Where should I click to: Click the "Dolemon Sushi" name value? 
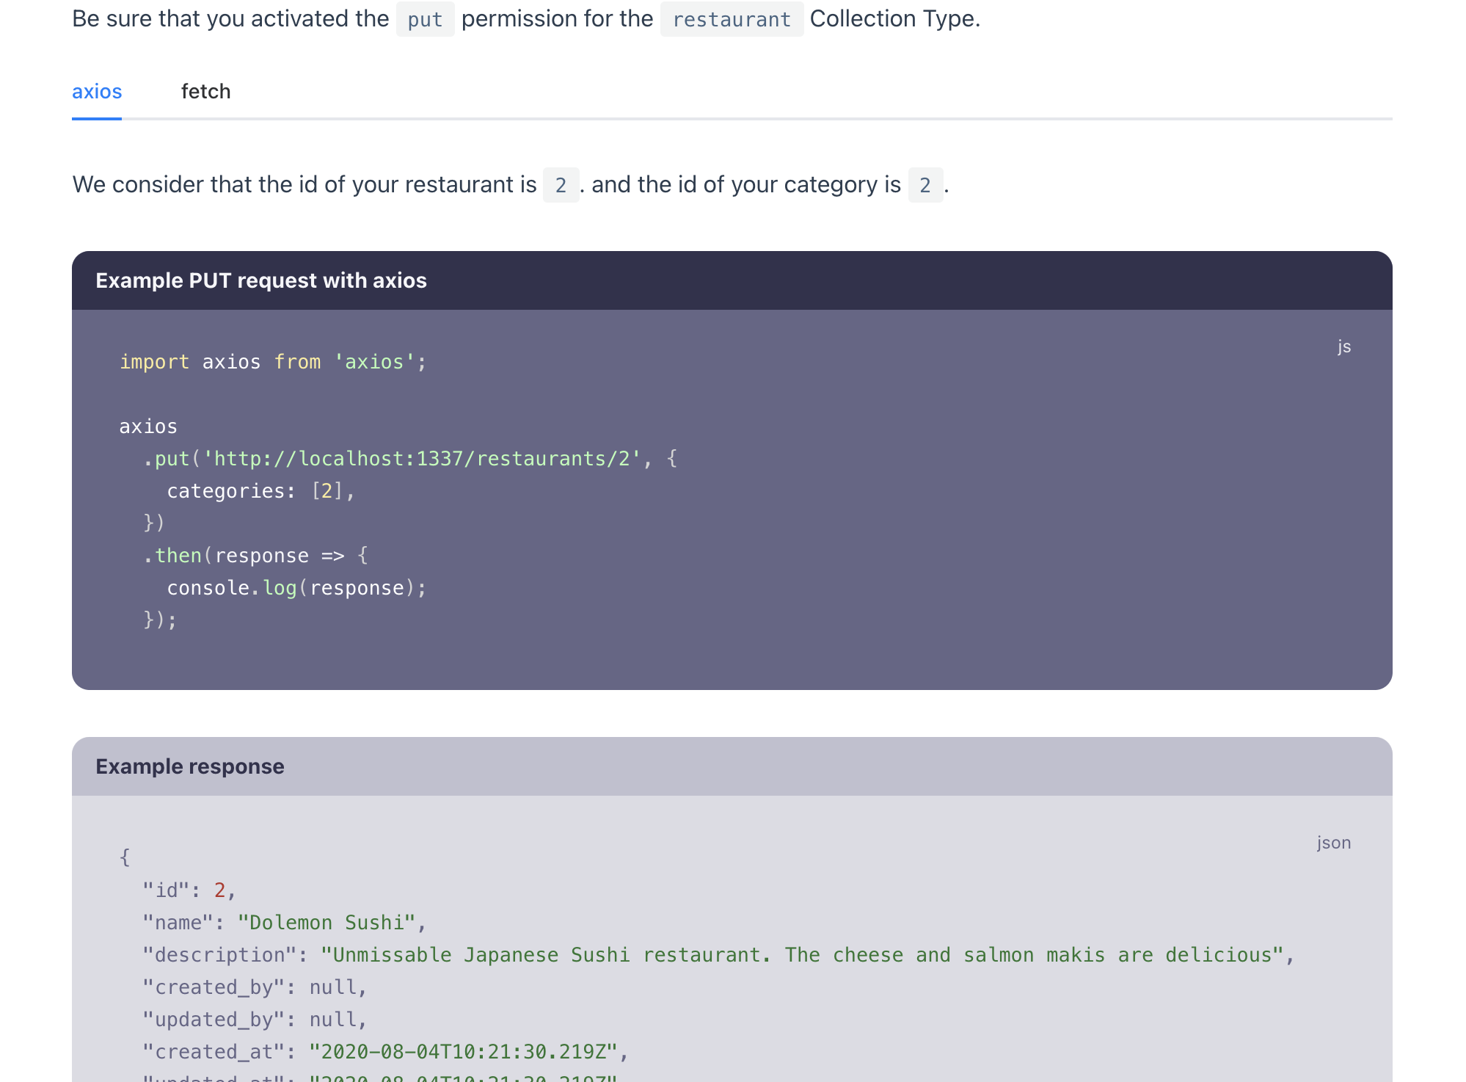coord(326,923)
